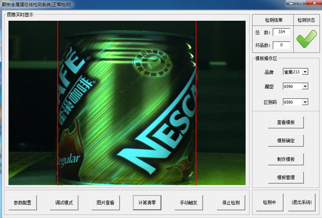Confirm template with 模板确定 button
Viewport: 322px width, 218px height.
[x=286, y=141]
